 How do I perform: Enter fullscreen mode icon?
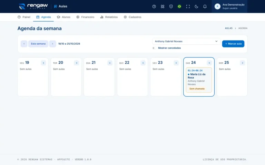188,7
